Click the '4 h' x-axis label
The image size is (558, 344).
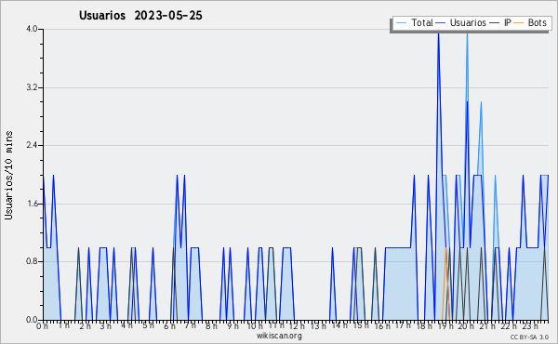(126, 325)
